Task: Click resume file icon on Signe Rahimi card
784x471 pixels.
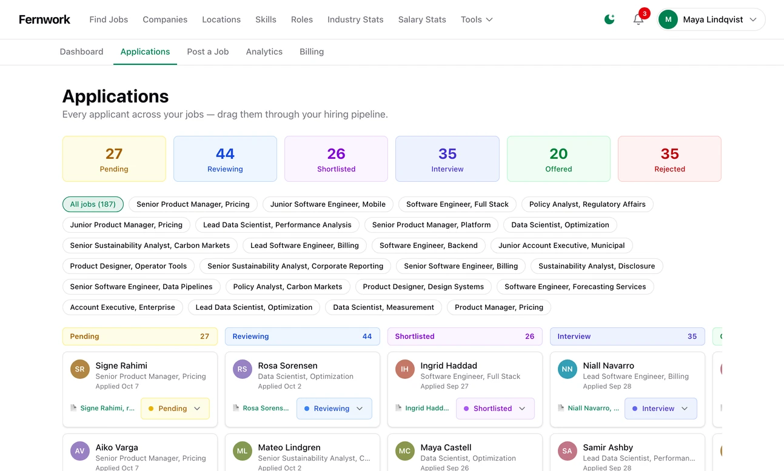Action: click(74, 408)
